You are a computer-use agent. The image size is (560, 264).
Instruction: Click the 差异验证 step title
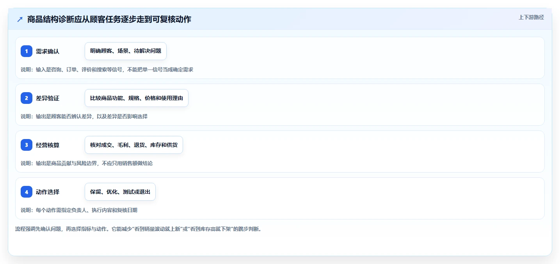48,98
